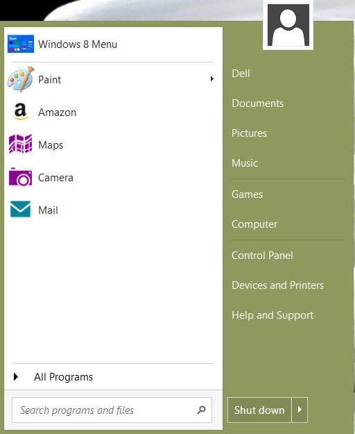Open the purple Maps icon

pos(20,144)
